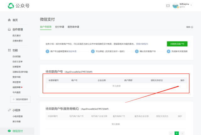Switch to the 商户号管理 tab

46,27
